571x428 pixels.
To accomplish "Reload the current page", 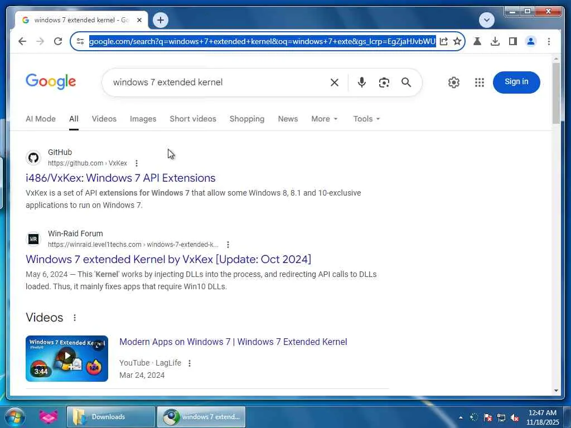I will 58,41.
